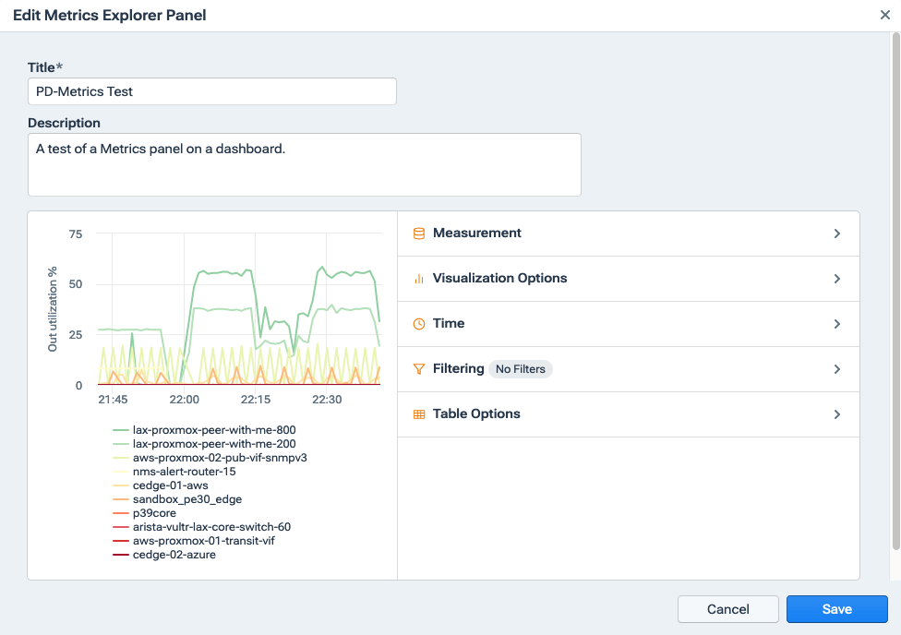901x635 pixels.
Task: Click the Cancel button
Action: tap(728, 609)
